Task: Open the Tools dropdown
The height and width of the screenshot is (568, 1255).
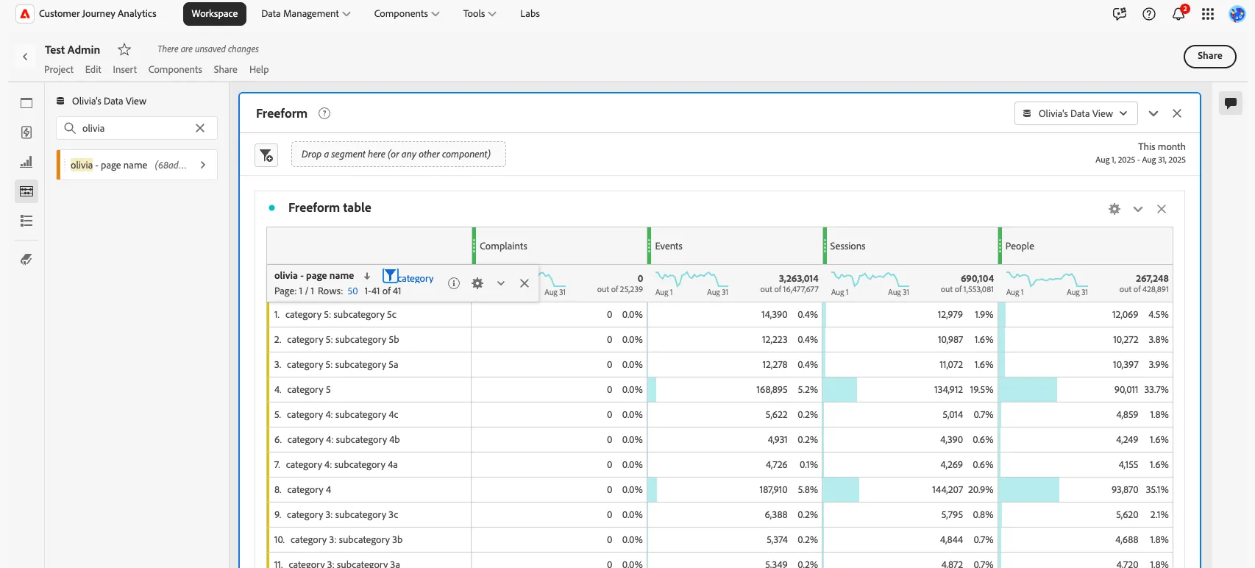Action: (x=480, y=14)
